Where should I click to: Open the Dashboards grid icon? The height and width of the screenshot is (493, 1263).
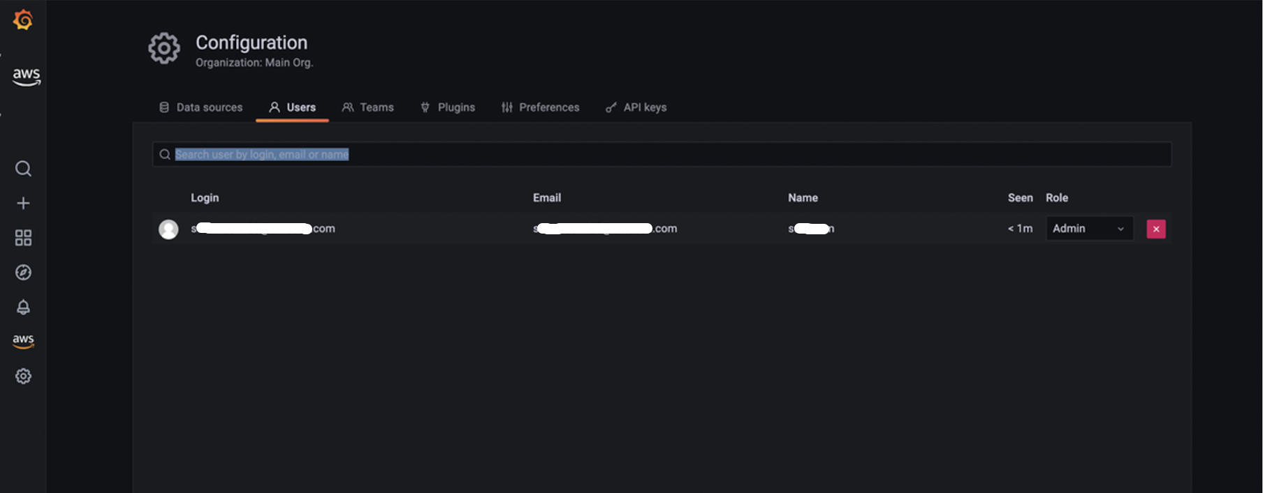[23, 238]
